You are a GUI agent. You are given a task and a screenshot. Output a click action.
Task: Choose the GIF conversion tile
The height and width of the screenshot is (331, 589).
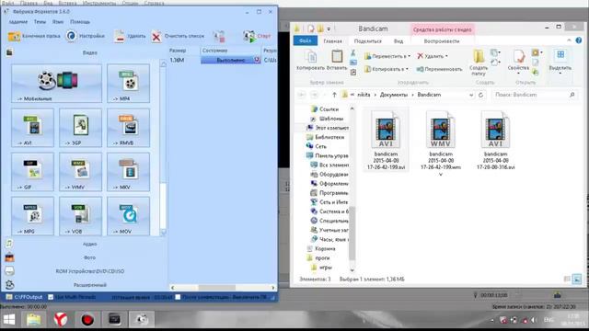pos(33,172)
